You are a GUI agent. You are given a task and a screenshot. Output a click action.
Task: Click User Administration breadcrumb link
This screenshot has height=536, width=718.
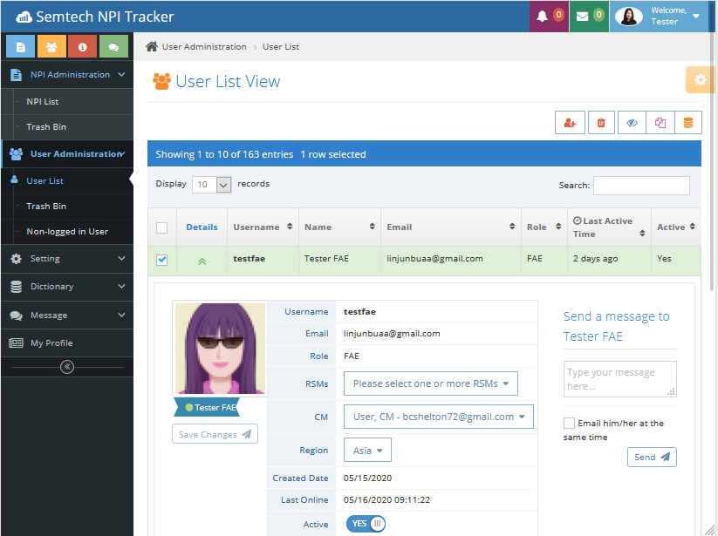pos(204,47)
